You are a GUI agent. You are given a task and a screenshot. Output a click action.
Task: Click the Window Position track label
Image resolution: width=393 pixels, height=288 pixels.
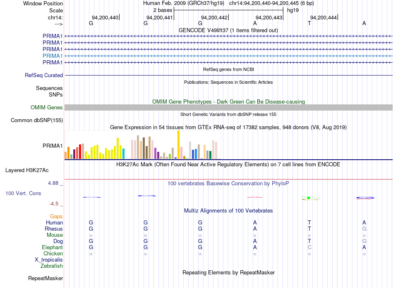pos(43,3)
